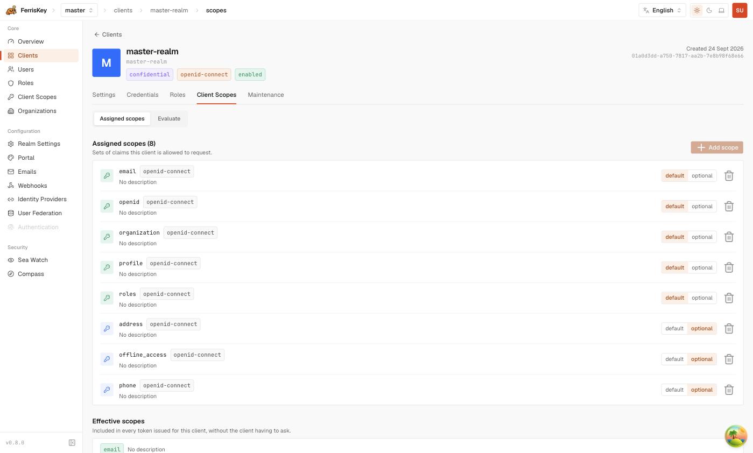
Task: Open Identity Providers in the sidebar
Action: coord(41,200)
